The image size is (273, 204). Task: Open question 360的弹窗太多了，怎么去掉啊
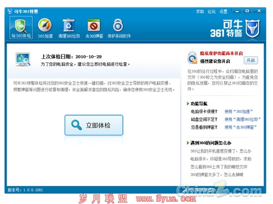[x=217, y=175]
